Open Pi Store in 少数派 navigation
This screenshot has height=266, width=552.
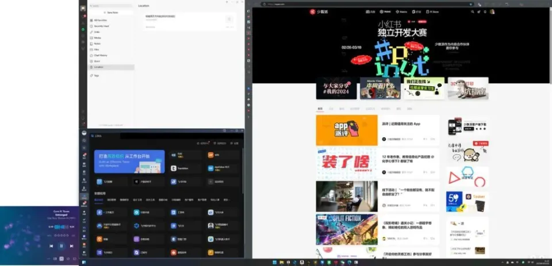[433, 11]
